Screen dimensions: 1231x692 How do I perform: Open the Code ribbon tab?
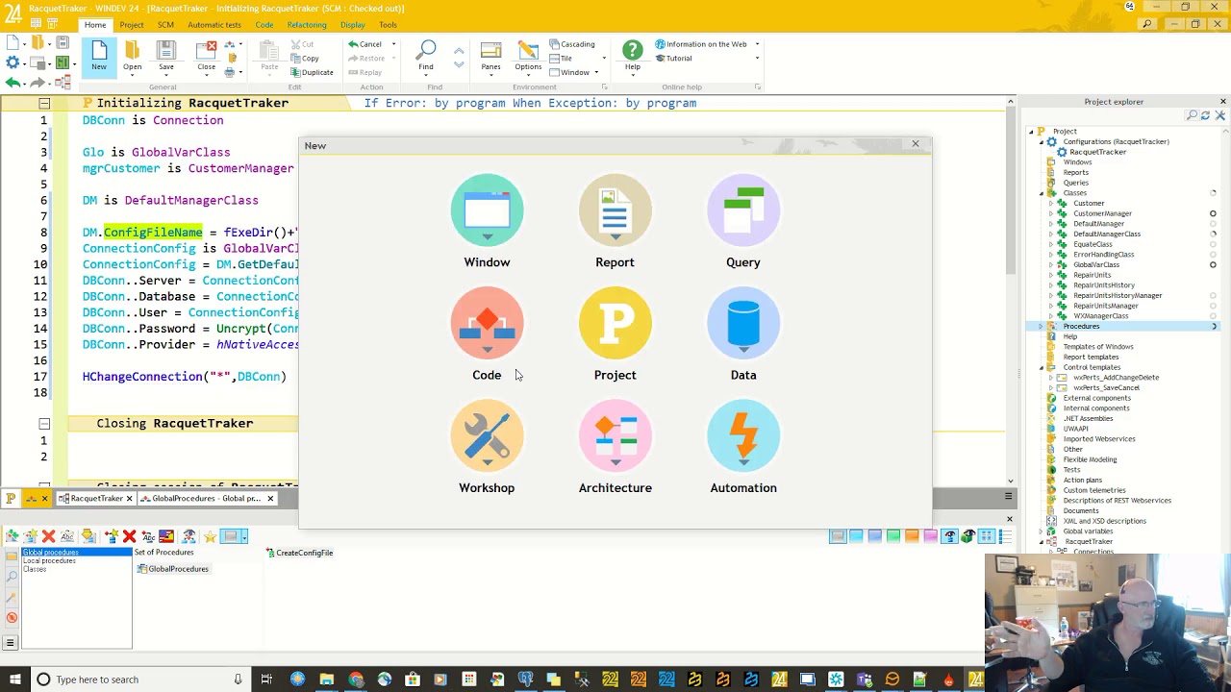264,25
